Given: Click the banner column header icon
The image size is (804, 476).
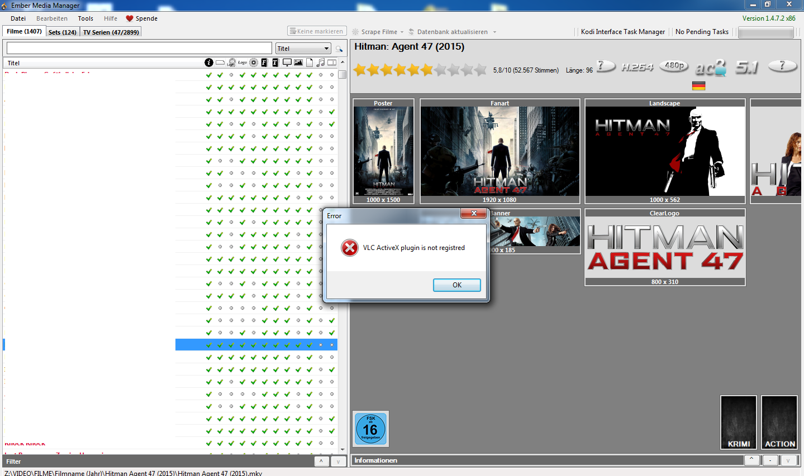Looking at the screenshot, I should (220, 62).
